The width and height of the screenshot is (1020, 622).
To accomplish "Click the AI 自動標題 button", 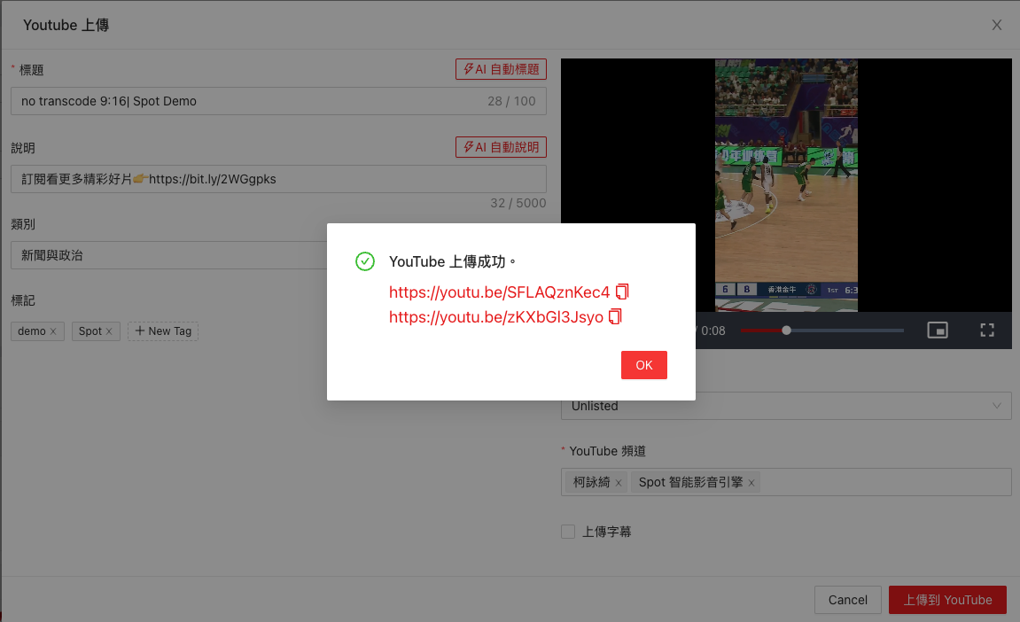I will (x=501, y=69).
